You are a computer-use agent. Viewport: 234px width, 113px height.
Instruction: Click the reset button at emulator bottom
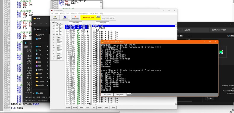[81, 107]
